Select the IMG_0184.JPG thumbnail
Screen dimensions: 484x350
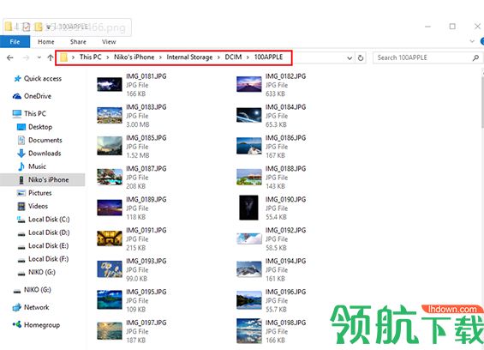click(x=248, y=115)
